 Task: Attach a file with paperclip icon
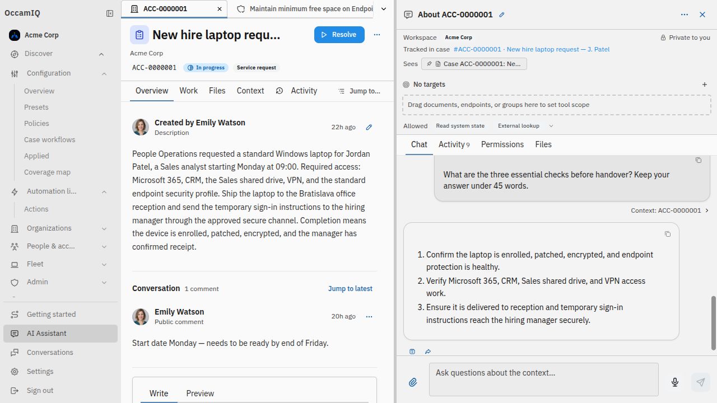pyautogui.click(x=413, y=382)
